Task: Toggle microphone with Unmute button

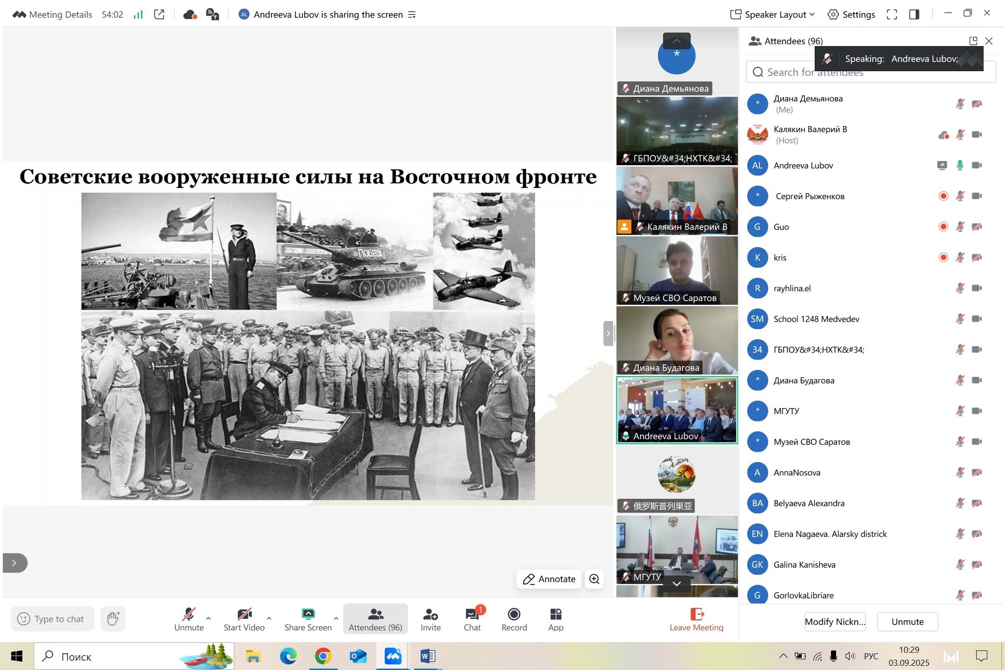Action: (188, 619)
